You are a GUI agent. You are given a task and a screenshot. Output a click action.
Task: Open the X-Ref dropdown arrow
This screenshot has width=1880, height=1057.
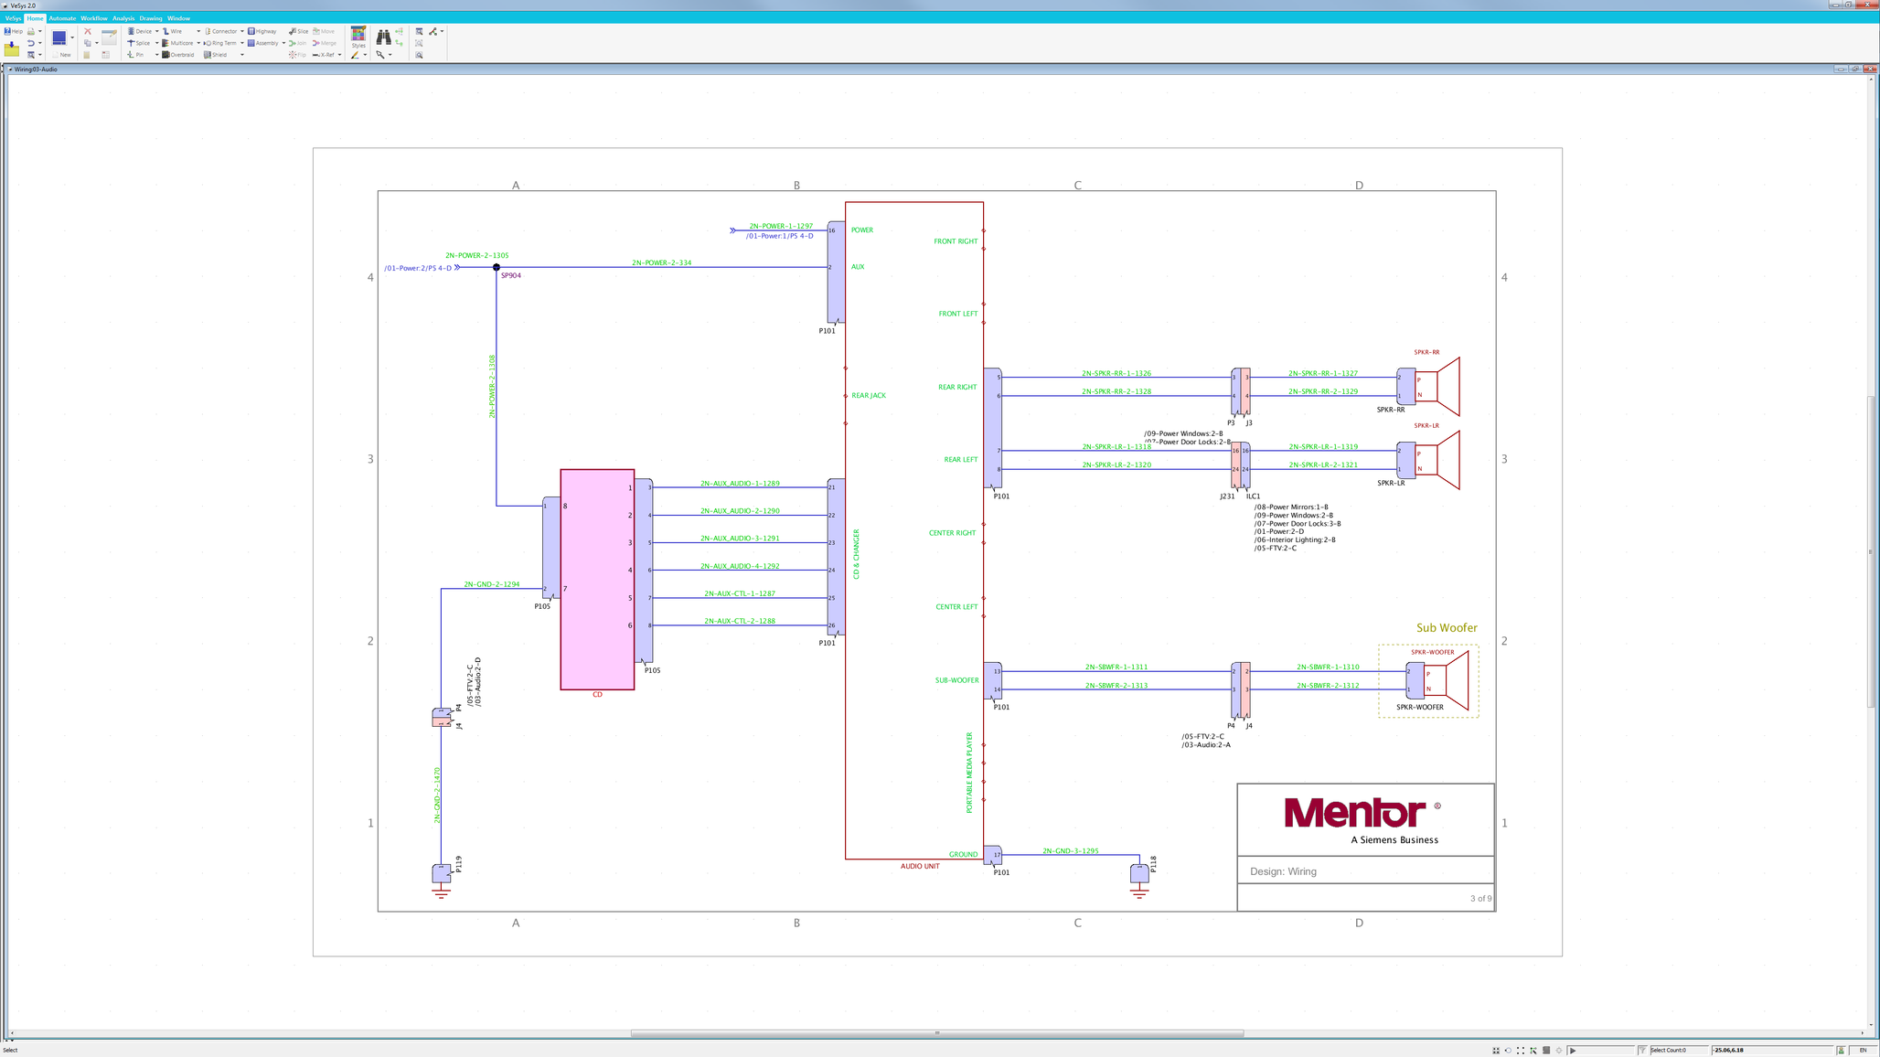338,55
